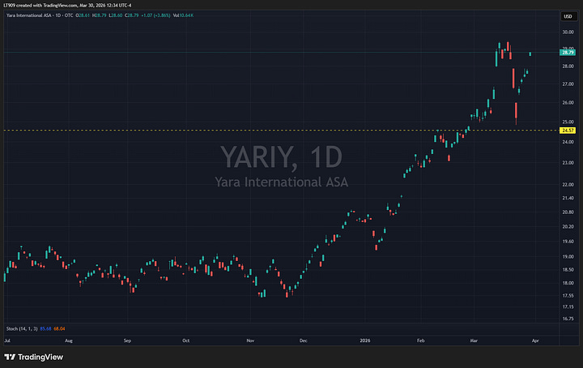This screenshot has height=368, width=583.
Task: Click the 20.80 price axis label
Action: click(568, 212)
